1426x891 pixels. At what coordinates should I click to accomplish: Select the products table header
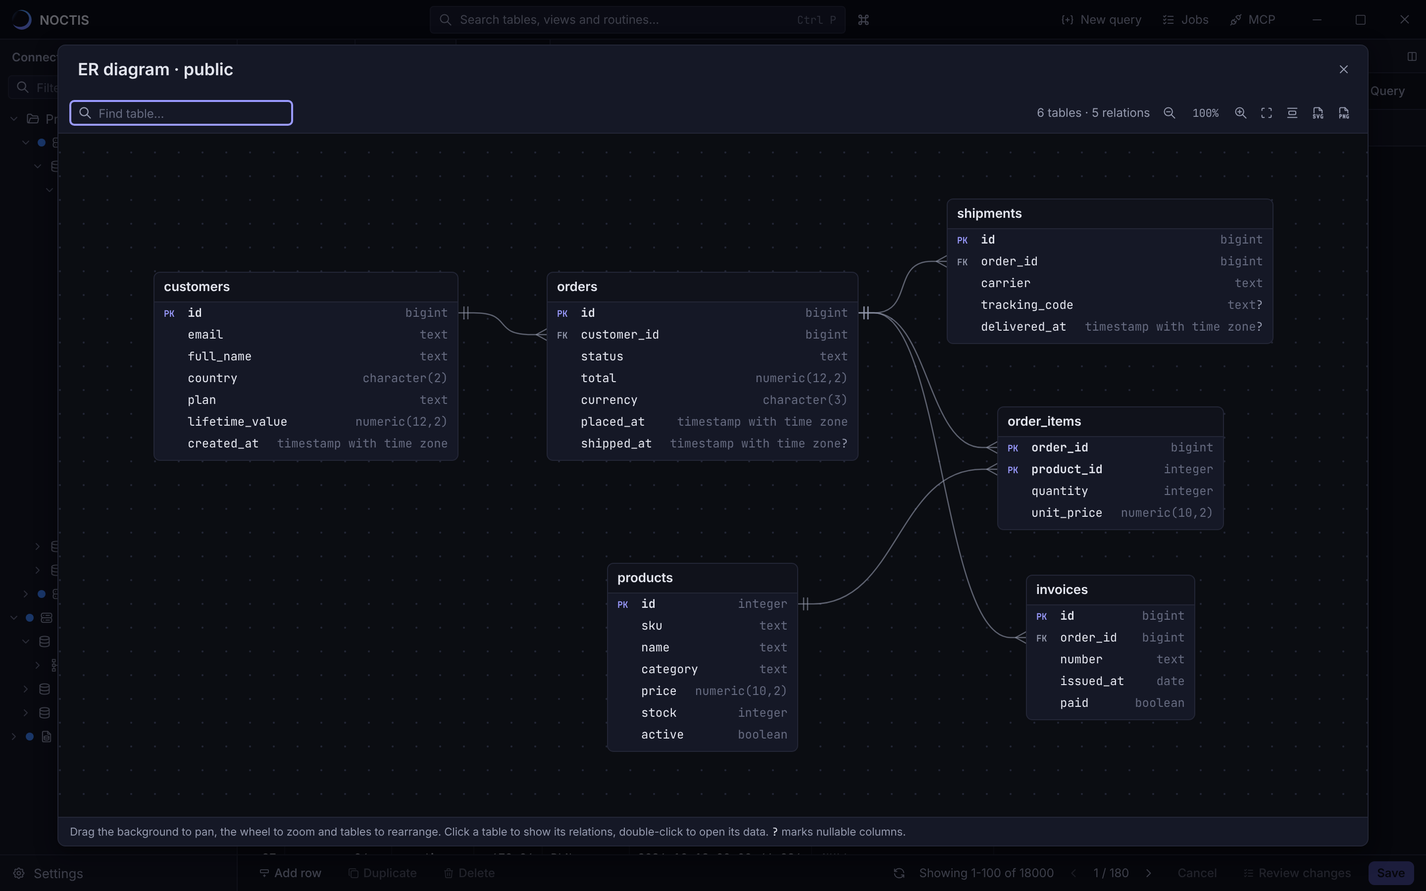click(x=703, y=578)
